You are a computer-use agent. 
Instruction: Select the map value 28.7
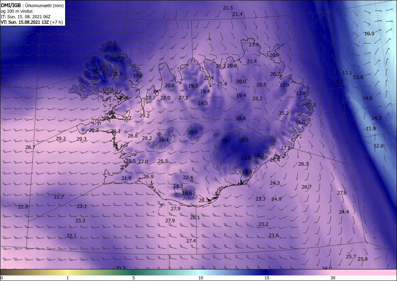[x=31, y=147]
